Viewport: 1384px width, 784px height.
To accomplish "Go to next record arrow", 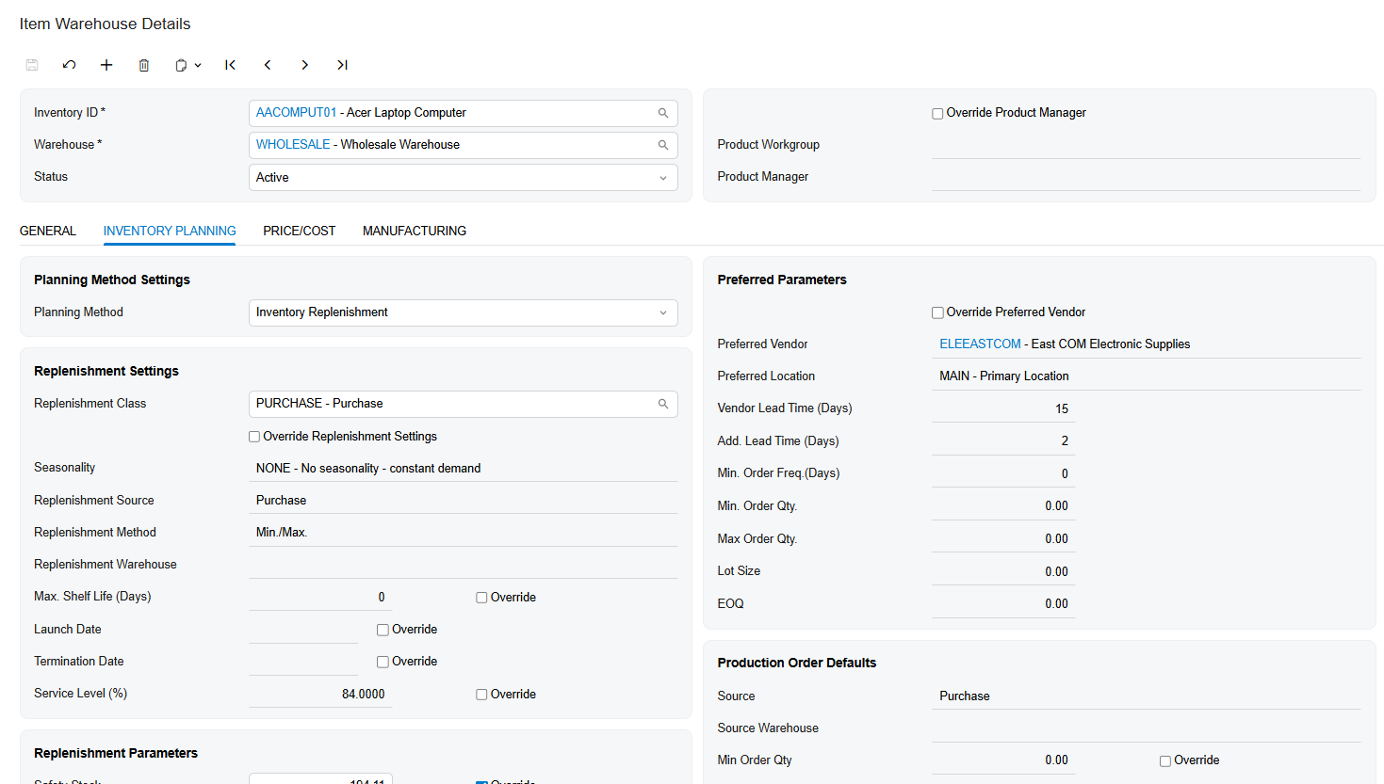I will pos(304,65).
